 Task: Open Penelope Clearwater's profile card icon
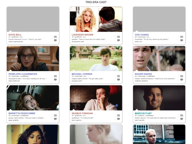point(55,76)
